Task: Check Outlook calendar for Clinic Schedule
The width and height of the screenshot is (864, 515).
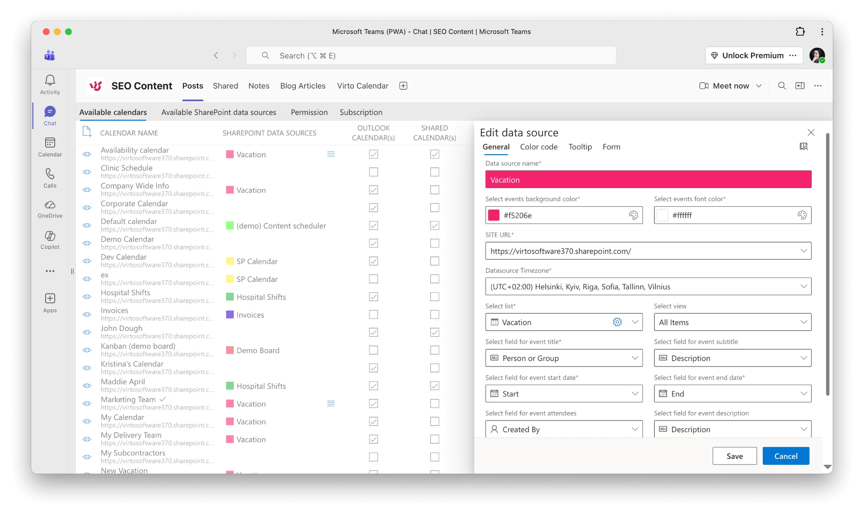Action: coord(373,172)
